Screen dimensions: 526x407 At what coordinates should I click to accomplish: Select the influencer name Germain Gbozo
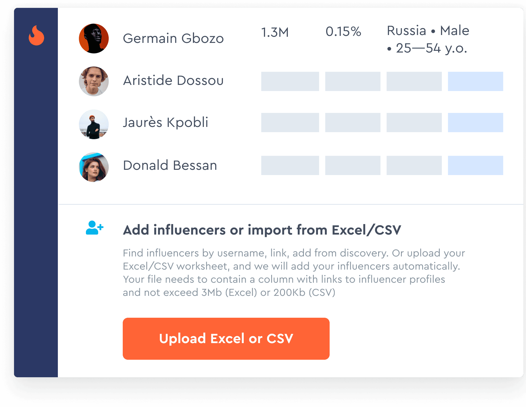pyautogui.click(x=173, y=38)
